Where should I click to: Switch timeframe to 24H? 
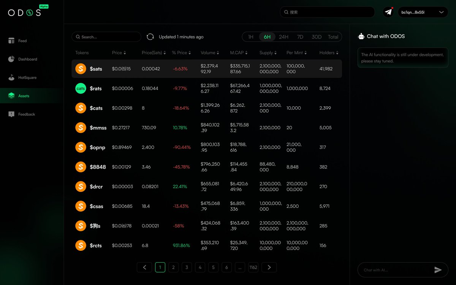click(283, 37)
